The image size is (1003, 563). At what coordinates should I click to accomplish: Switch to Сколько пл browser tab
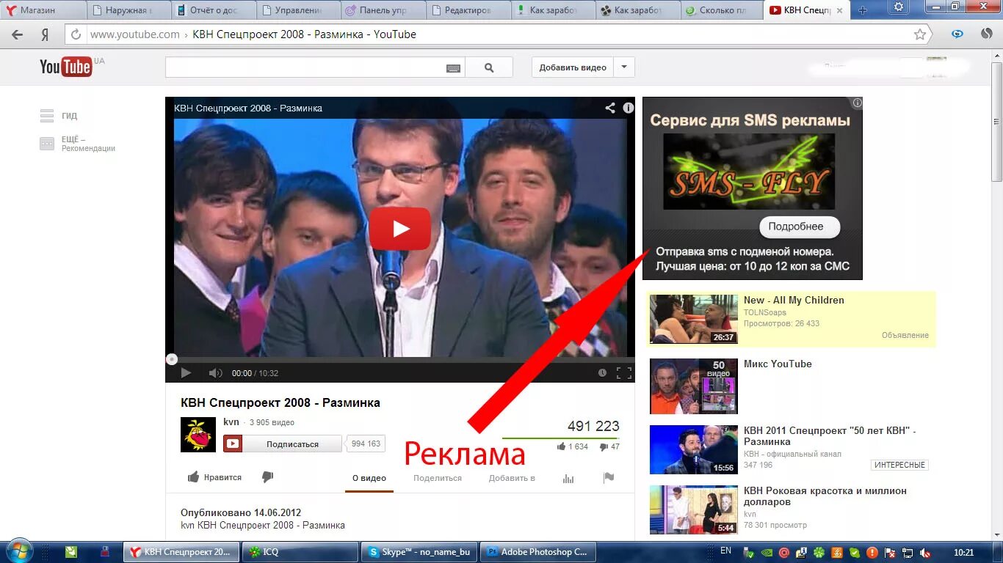722,10
